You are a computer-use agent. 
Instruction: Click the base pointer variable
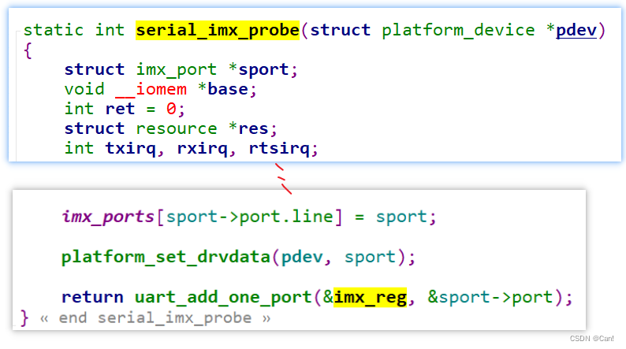tap(229, 89)
